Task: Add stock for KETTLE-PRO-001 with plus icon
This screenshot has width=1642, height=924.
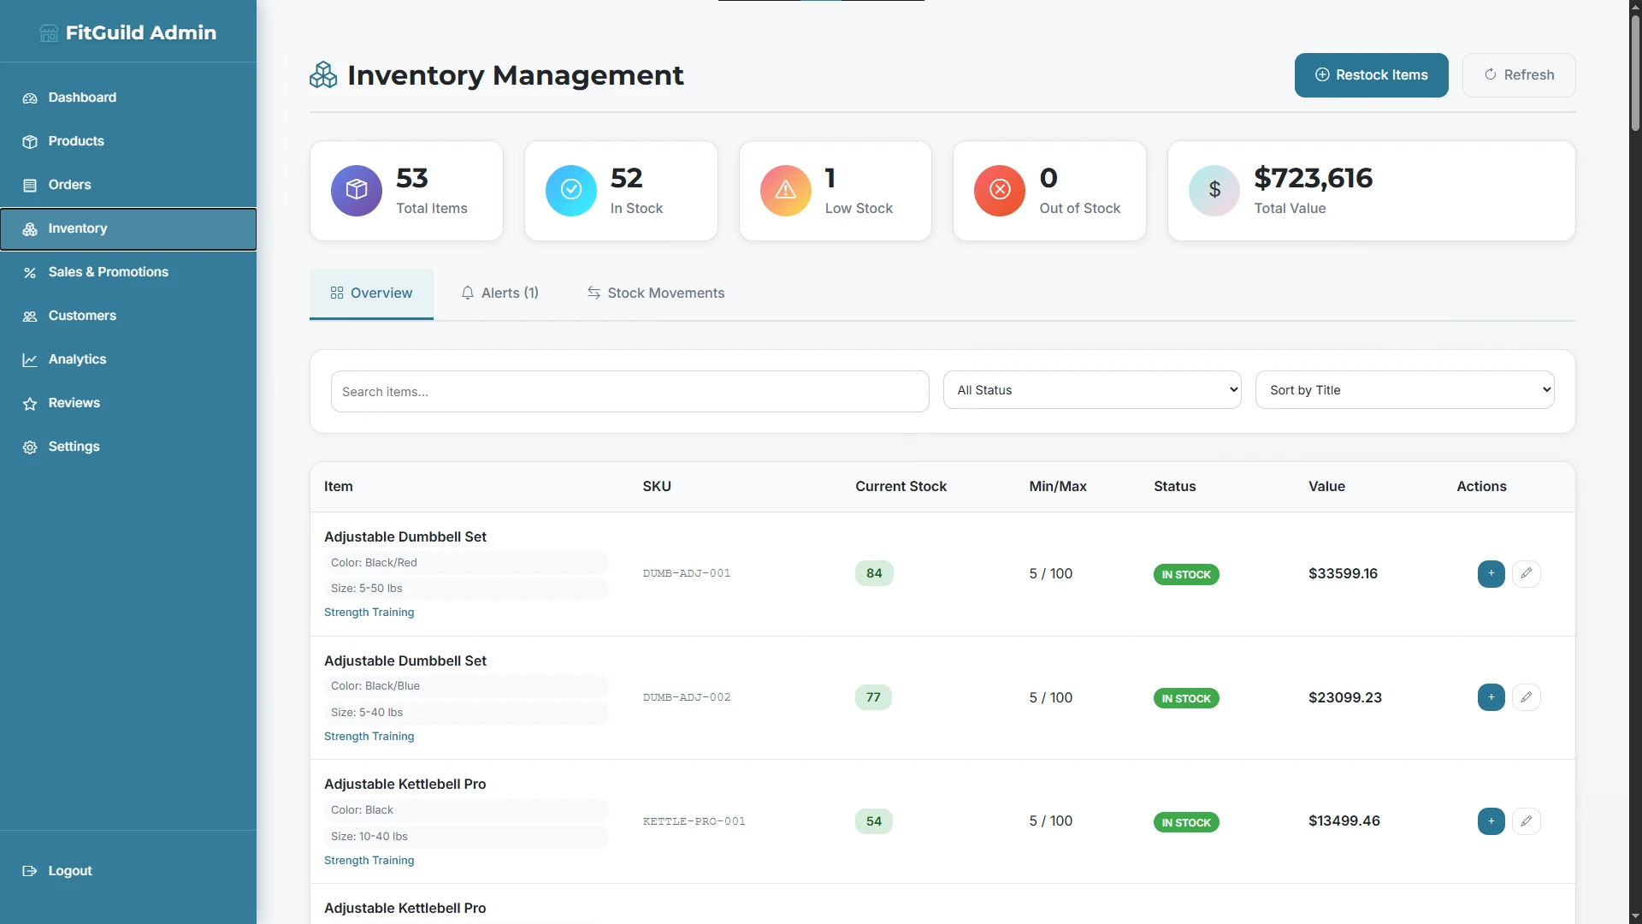Action: tap(1491, 821)
